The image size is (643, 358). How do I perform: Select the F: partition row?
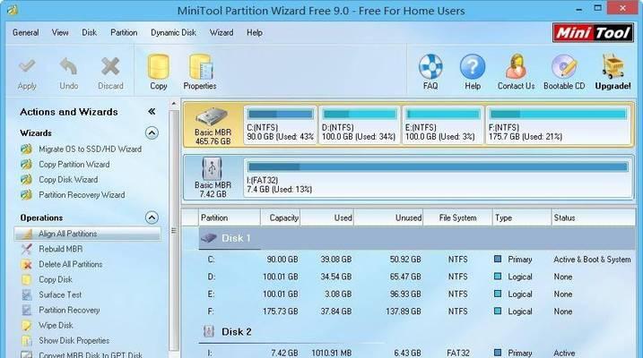[417, 311]
